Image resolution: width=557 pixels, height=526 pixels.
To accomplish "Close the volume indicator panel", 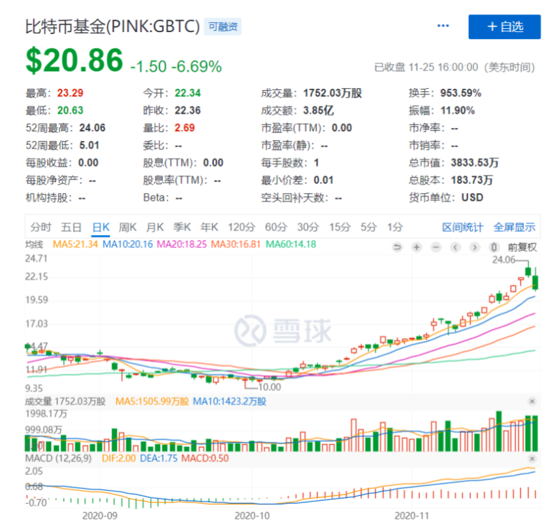I will pyautogui.click(x=532, y=401).
